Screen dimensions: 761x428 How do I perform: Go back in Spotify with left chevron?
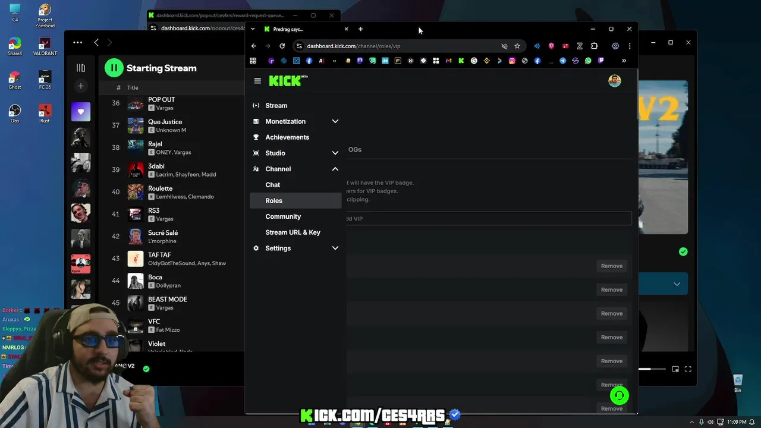[96, 42]
